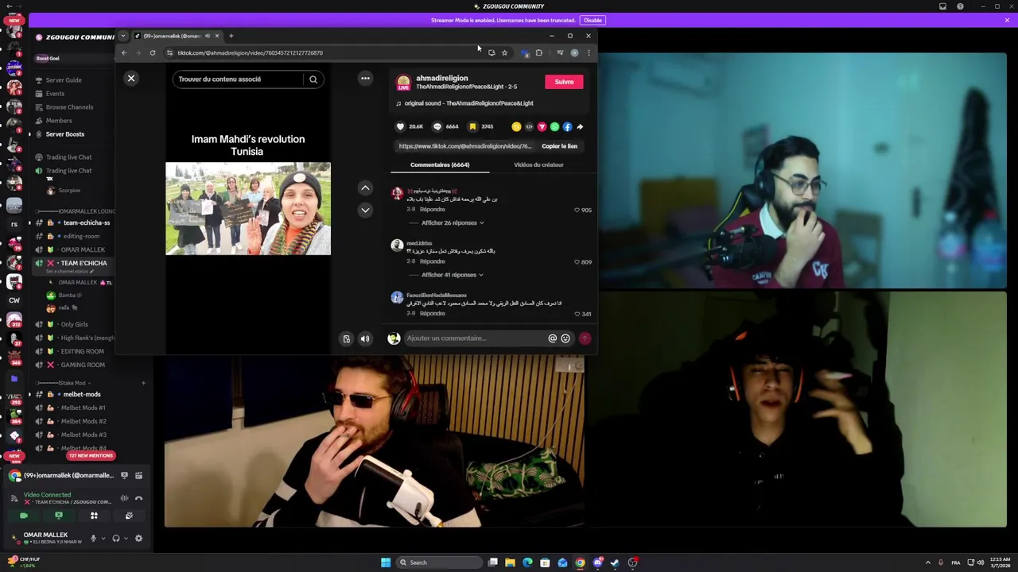Open the soundboard icon in voice panel
Viewport: 1018px width, 572px height.
click(x=129, y=516)
